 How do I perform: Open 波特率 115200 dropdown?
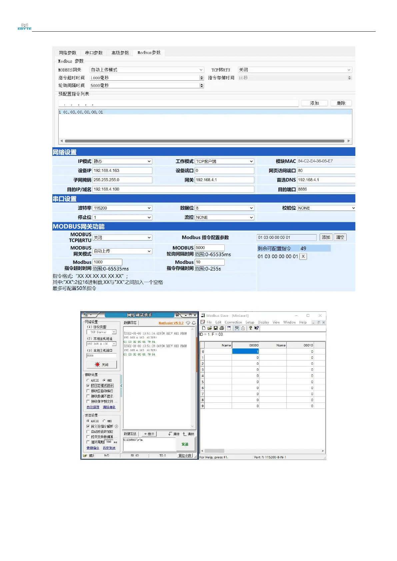pyautogui.click(x=122, y=208)
